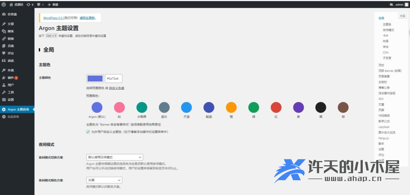Choose the 天蓝 sky blue preset color

pos(187,107)
